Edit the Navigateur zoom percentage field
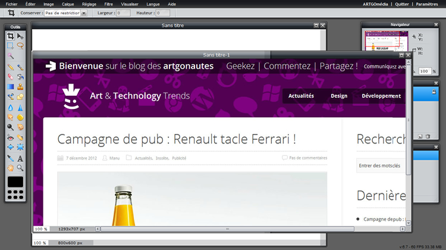Image resolution: width=446 pixels, height=250 pixels. (426, 71)
